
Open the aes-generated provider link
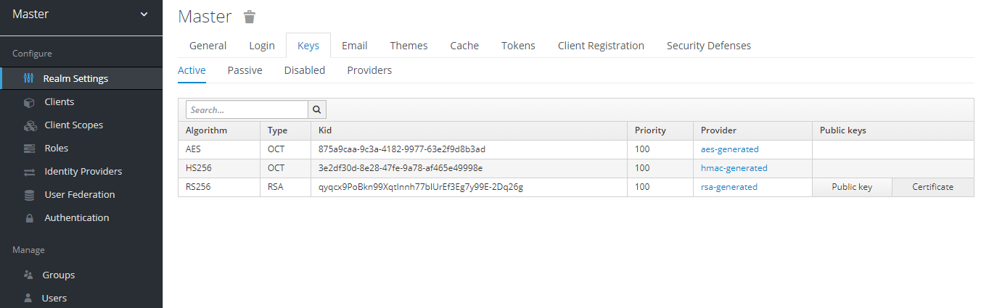coord(729,149)
